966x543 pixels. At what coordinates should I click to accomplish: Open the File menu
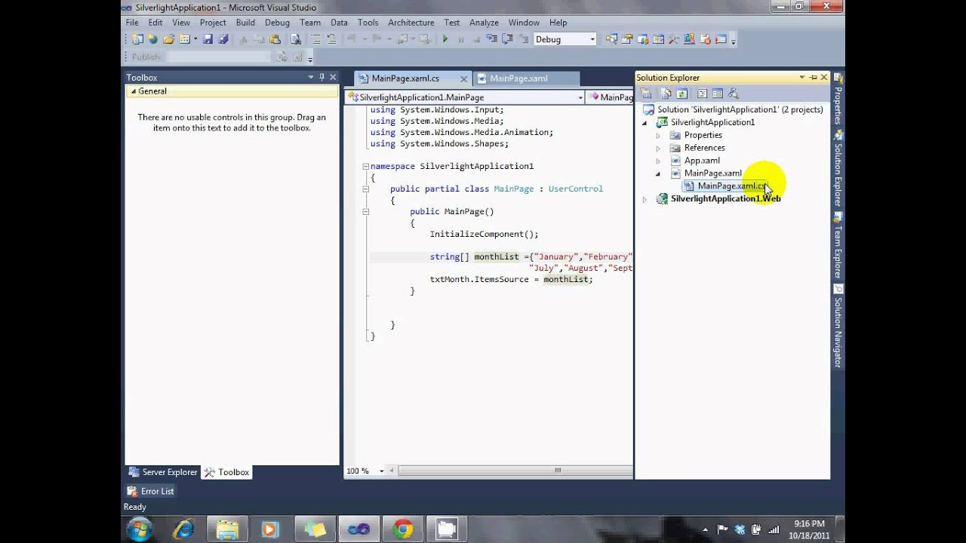point(132,23)
